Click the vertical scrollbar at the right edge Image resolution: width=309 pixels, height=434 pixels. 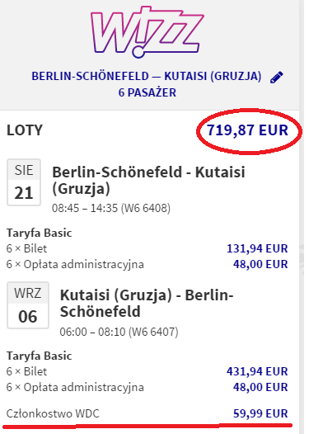pyautogui.click(x=304, y=217)
